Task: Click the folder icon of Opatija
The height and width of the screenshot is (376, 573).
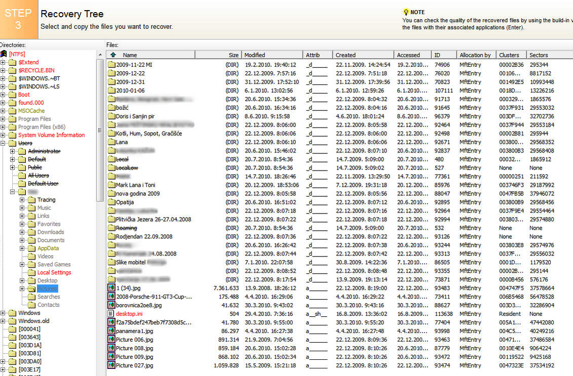Action: point(111,202)
